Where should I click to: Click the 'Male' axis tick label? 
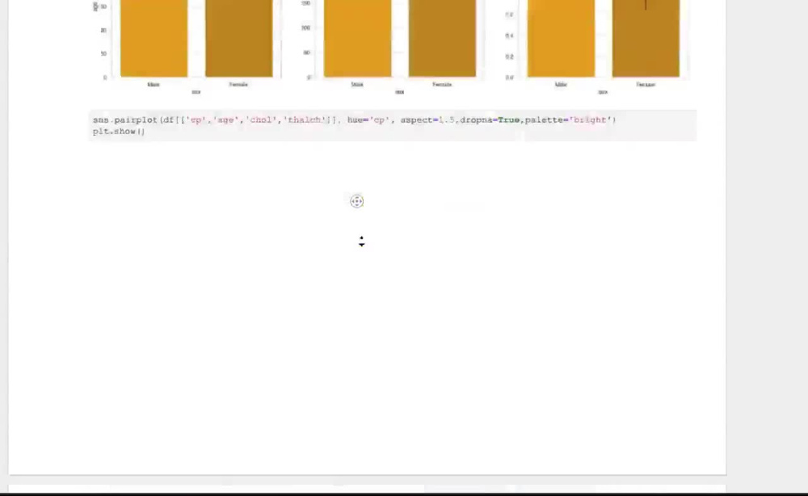click(154, 83)
